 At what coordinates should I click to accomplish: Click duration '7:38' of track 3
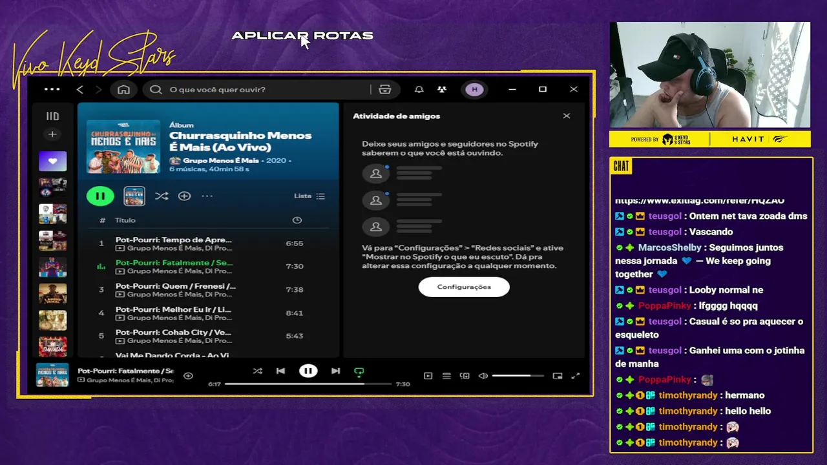coord(295,289)
